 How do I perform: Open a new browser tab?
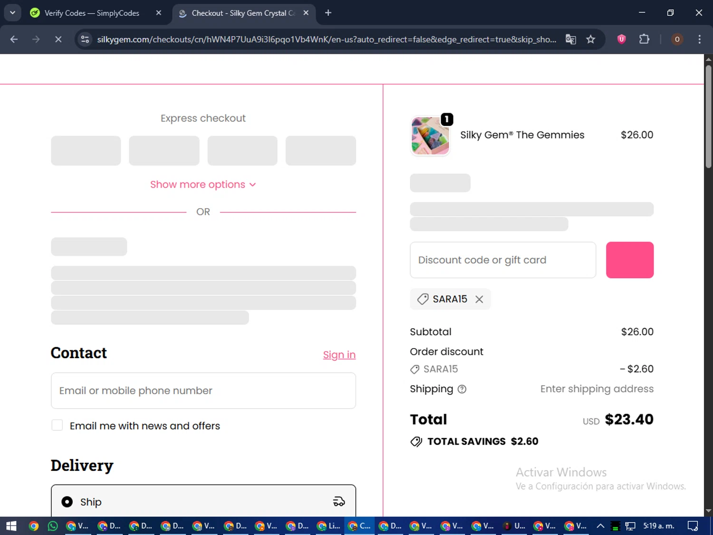pyautogui.click(x=328, y=13)
